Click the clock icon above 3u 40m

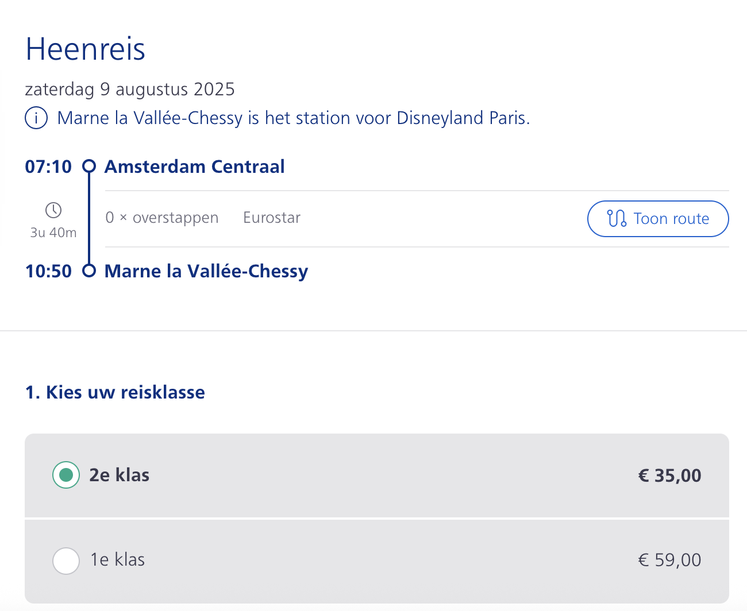[x=53, y=210]
